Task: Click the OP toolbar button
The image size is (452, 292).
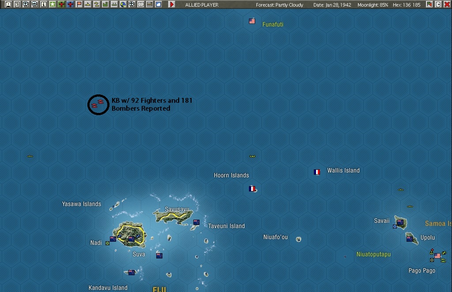Action: click(141, 4)
